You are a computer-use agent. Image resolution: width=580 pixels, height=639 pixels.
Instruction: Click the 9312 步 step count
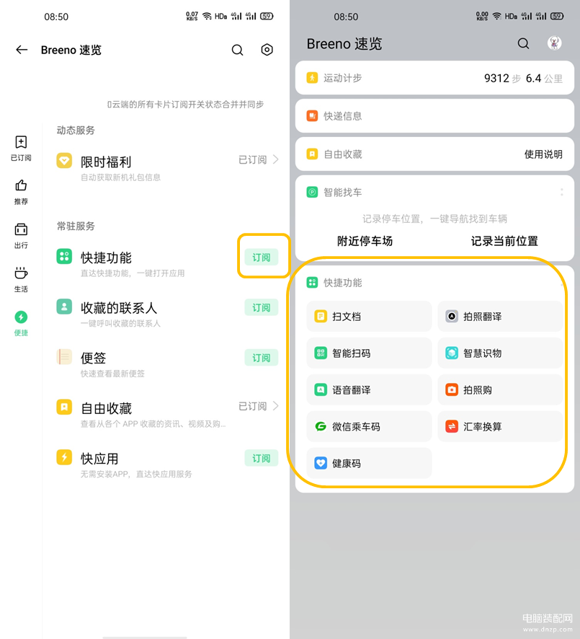click(502, 78)
